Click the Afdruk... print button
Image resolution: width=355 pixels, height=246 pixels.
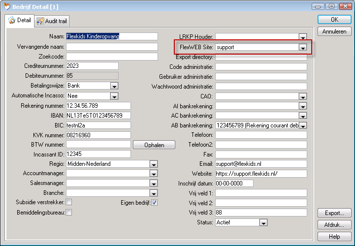[334, 225]
